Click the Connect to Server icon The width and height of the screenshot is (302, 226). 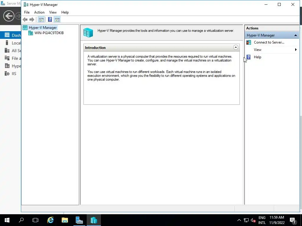pos(249,42)
